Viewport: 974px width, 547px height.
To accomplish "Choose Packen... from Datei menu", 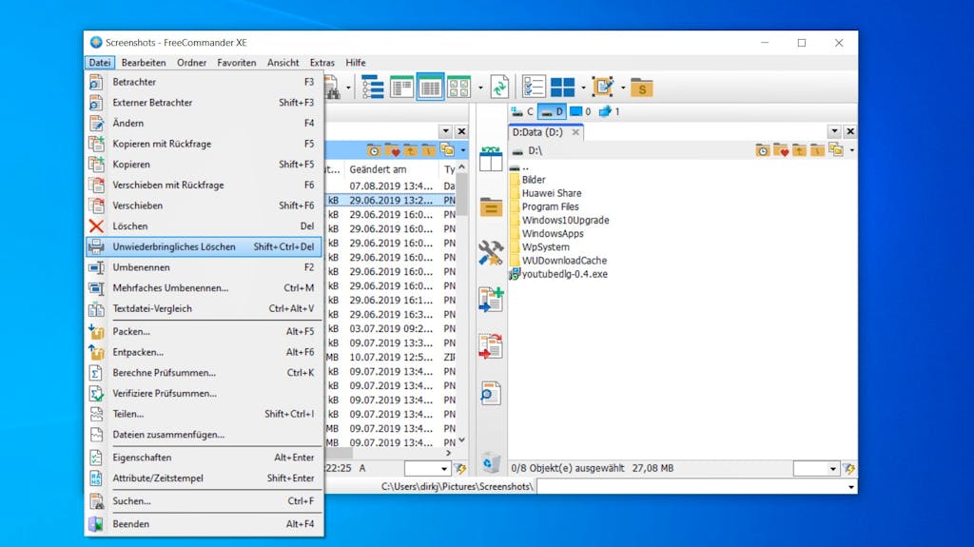I will pyautogui.click(x=204, y=331).
